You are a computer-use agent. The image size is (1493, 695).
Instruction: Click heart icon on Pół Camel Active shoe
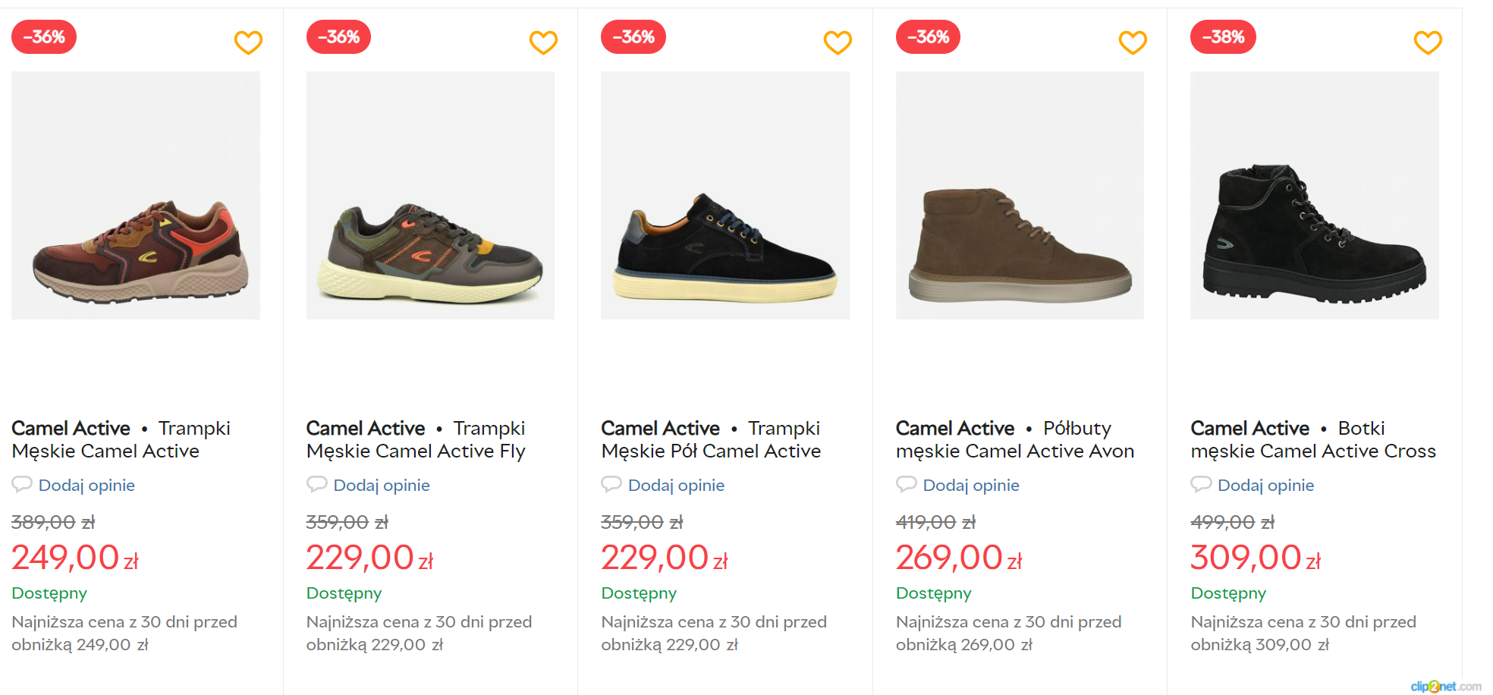pyautogui.click(x=838, y=42)
